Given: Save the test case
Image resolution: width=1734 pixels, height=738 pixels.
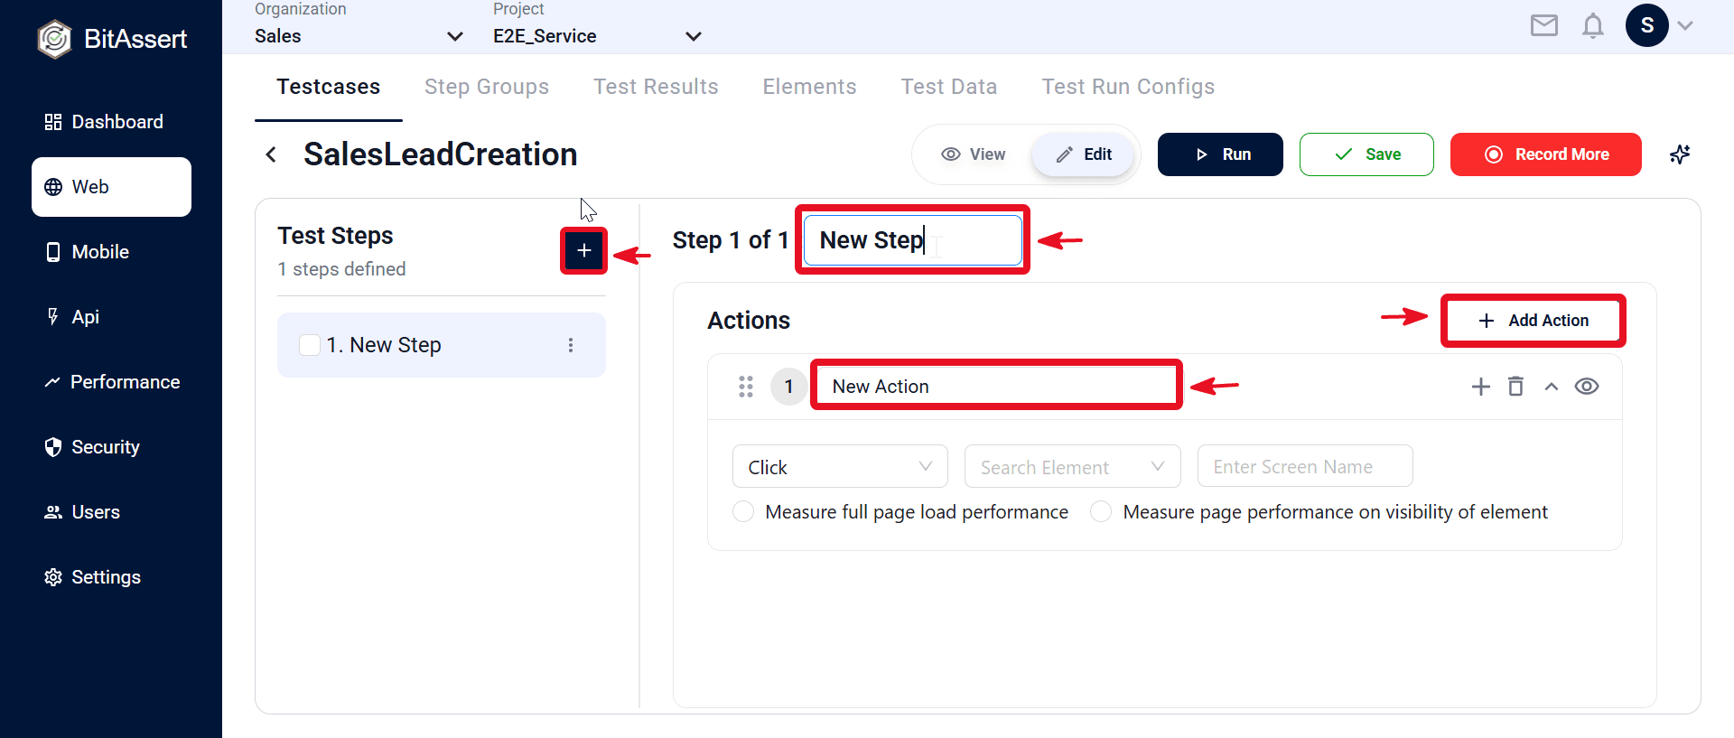Looking at the screenshot, I should 1366,154.
